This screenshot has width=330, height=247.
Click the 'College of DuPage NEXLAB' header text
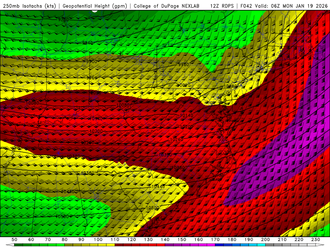click(x=167, y=6)
